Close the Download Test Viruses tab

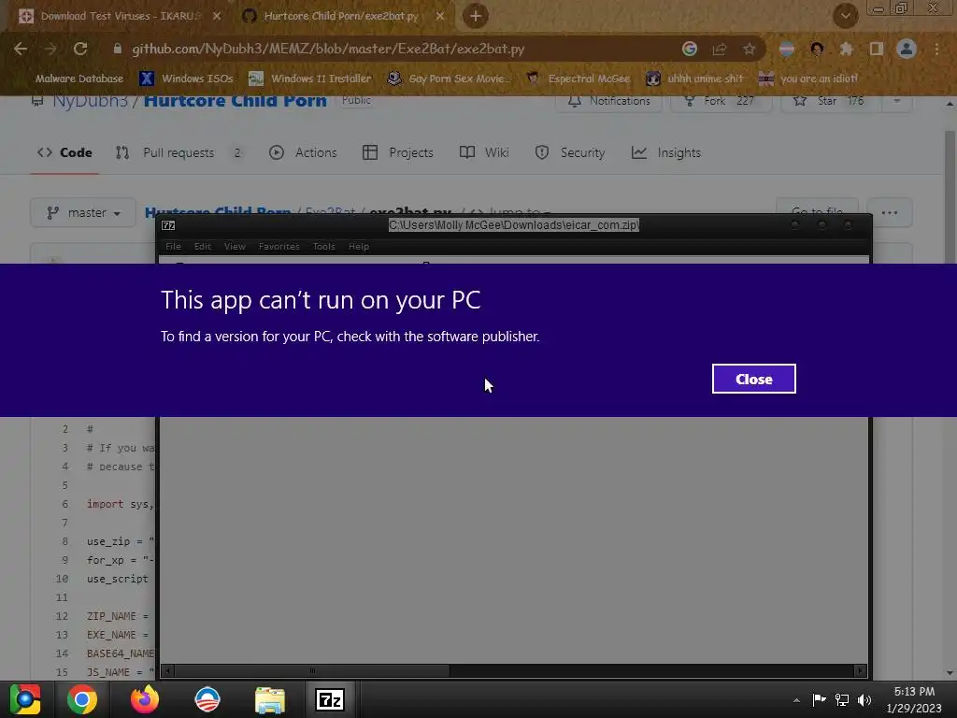(x=217, y=16)
